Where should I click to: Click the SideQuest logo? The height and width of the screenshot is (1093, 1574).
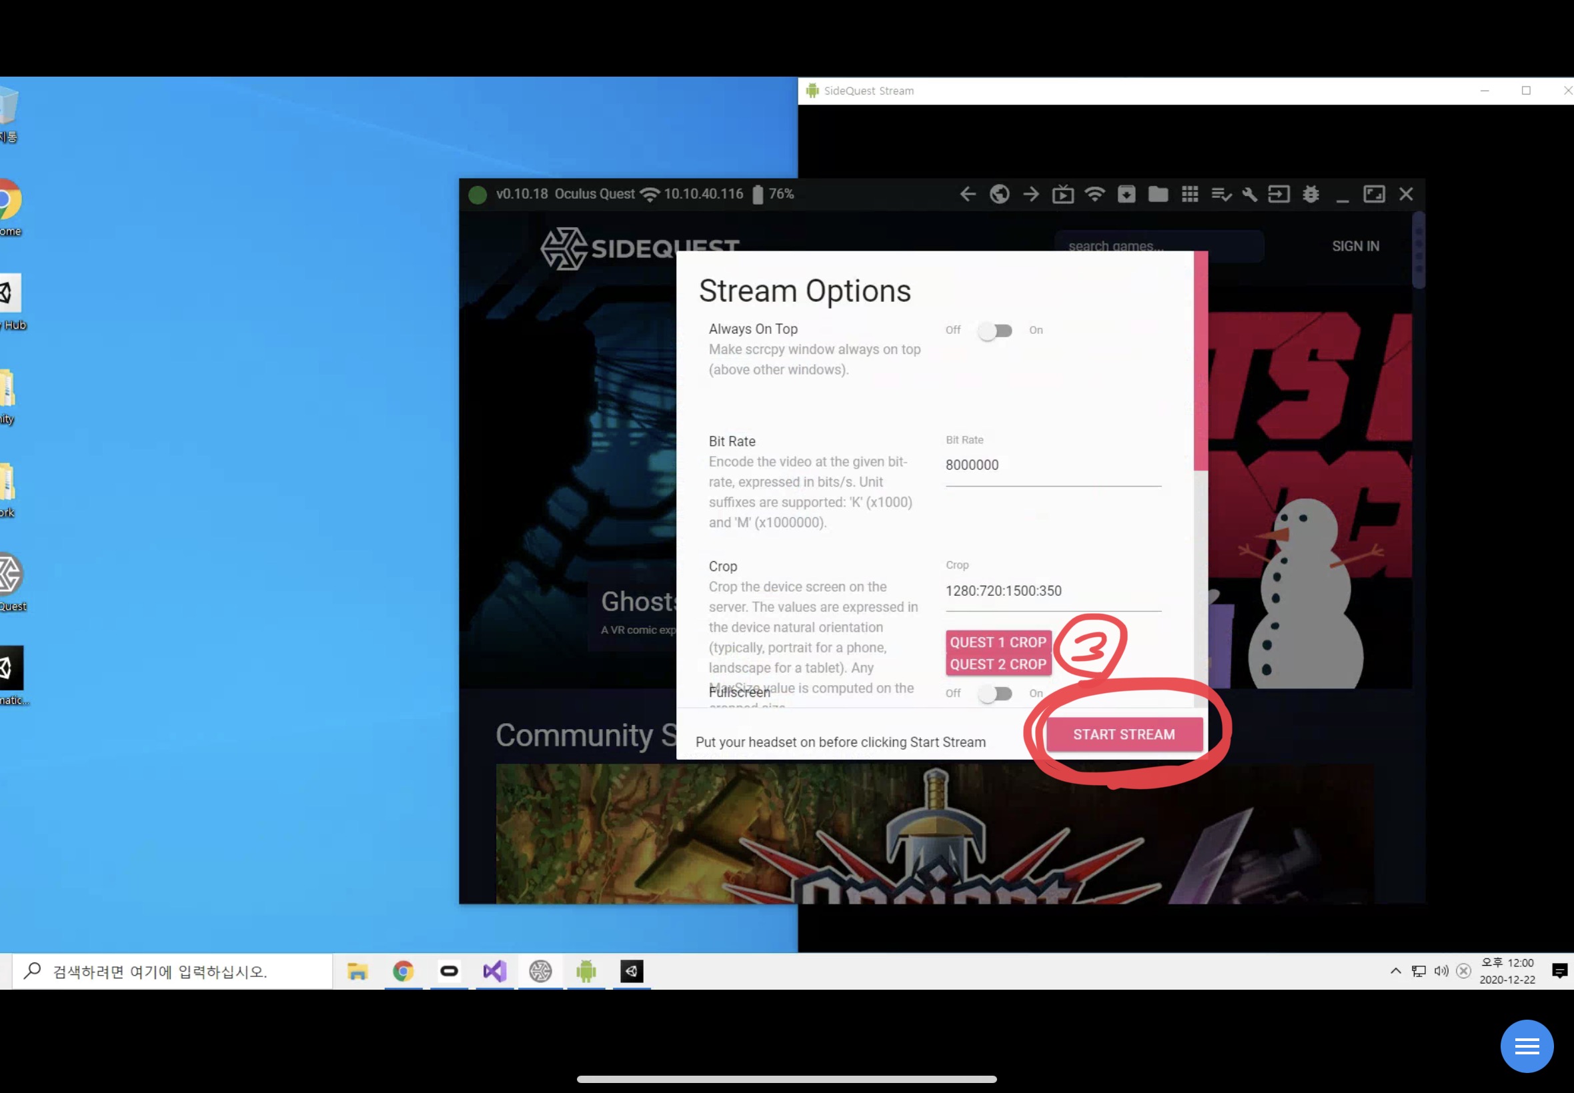tap(639, 248)
